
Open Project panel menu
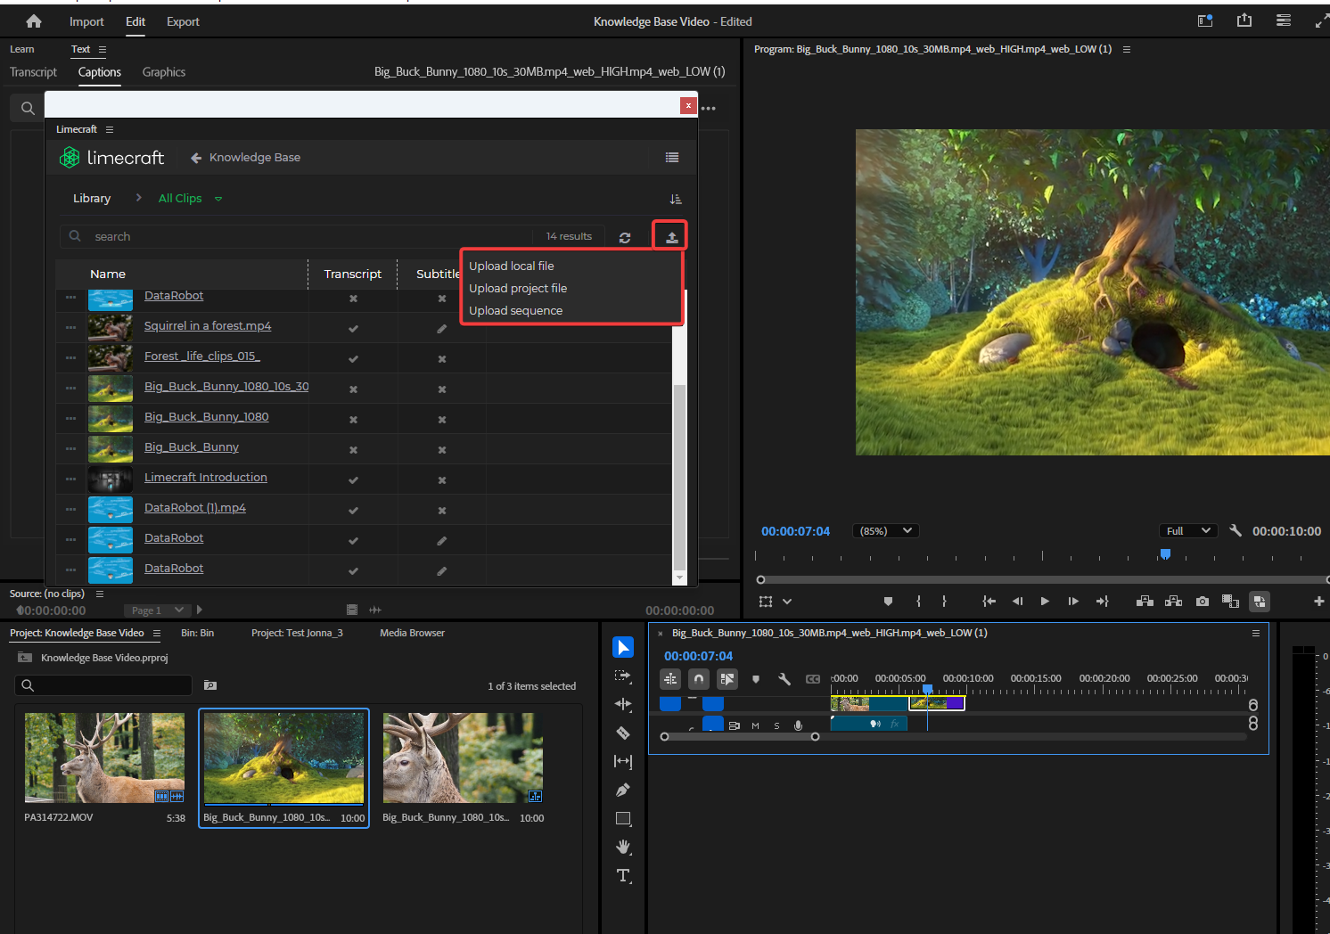[157, 634]
